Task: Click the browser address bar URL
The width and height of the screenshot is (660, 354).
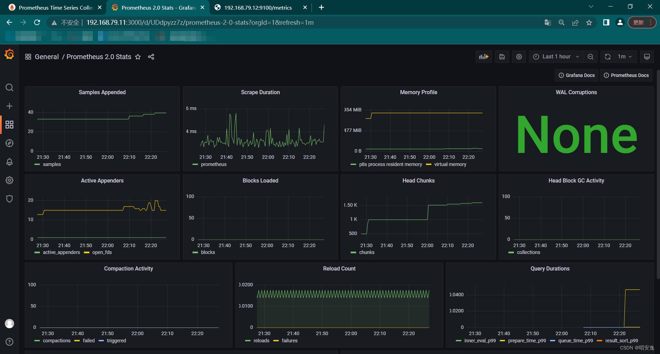Action: (200, 22)
